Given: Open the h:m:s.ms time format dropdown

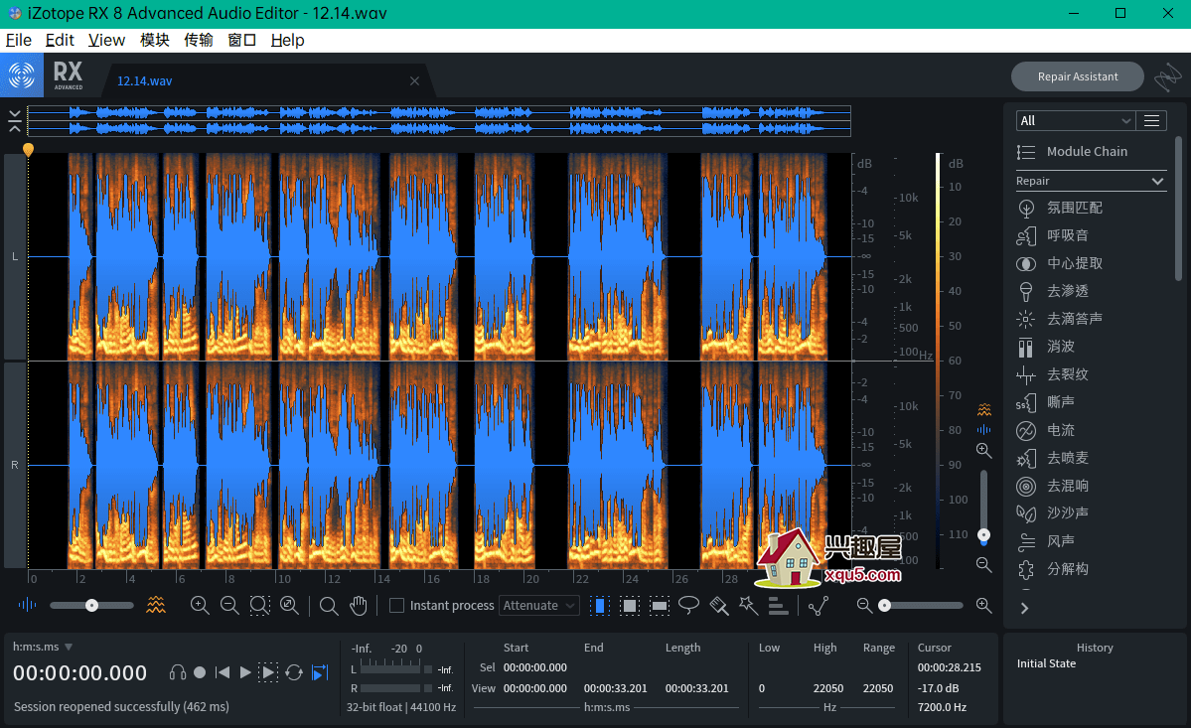Looking at the screenshot, I should (43, 647).
